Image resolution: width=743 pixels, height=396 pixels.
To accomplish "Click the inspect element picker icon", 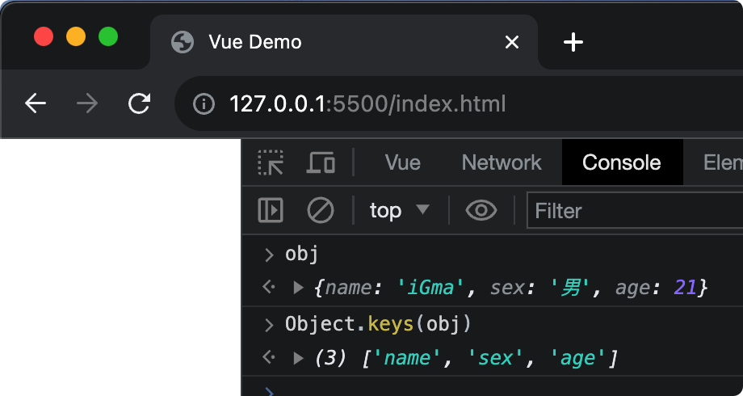I will click(x=271, y=162).
